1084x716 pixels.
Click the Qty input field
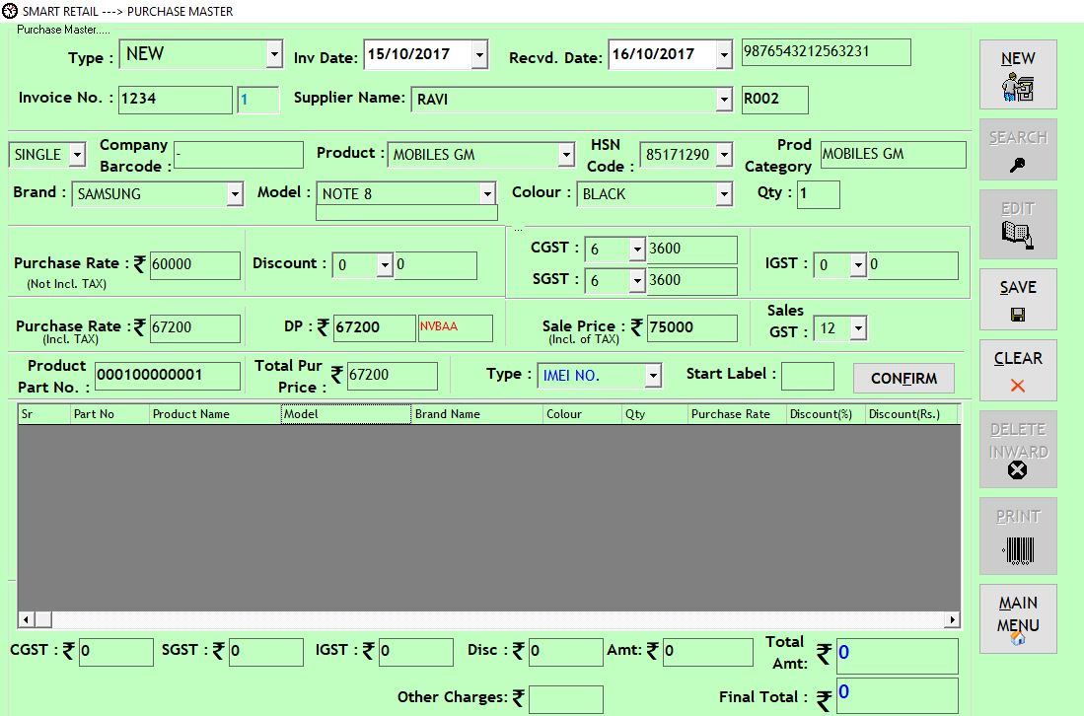[x=819, y=194]
